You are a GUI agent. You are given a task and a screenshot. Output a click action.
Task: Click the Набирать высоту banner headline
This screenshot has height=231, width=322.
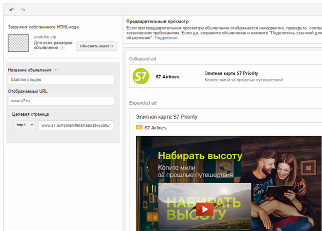(x=200, y=156)
